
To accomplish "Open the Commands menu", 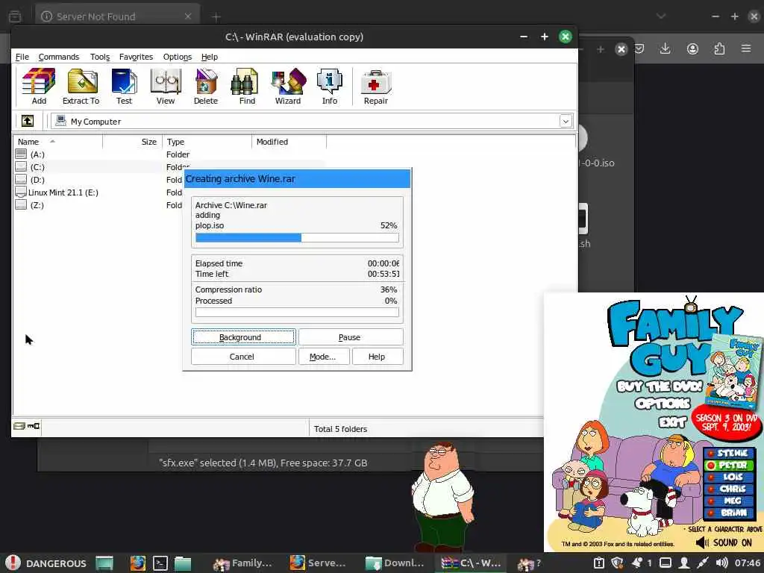I will click(58, 57).
